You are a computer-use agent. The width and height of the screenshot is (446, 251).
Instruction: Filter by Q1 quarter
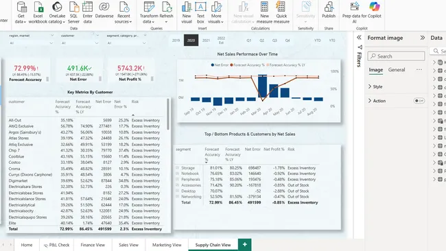[249, 40]
